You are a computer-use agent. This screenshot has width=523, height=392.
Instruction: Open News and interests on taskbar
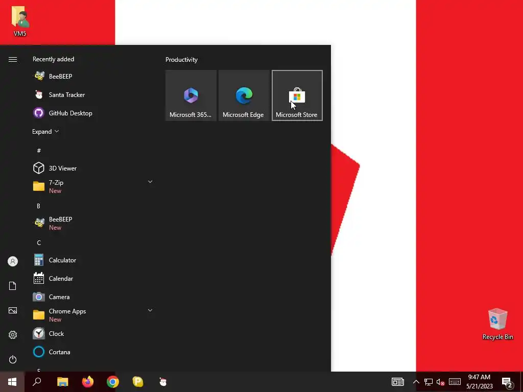(x=397, y=382)
